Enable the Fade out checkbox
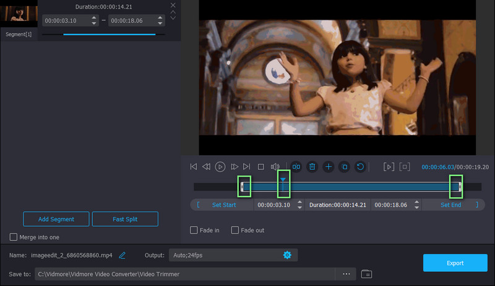Screen dimensions: 495x286 click(x=235, y=230)
